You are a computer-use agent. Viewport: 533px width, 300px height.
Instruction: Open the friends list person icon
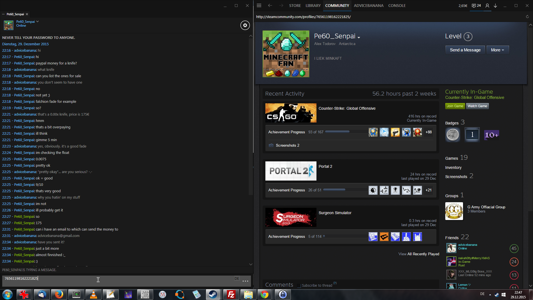tap(487, 6)
